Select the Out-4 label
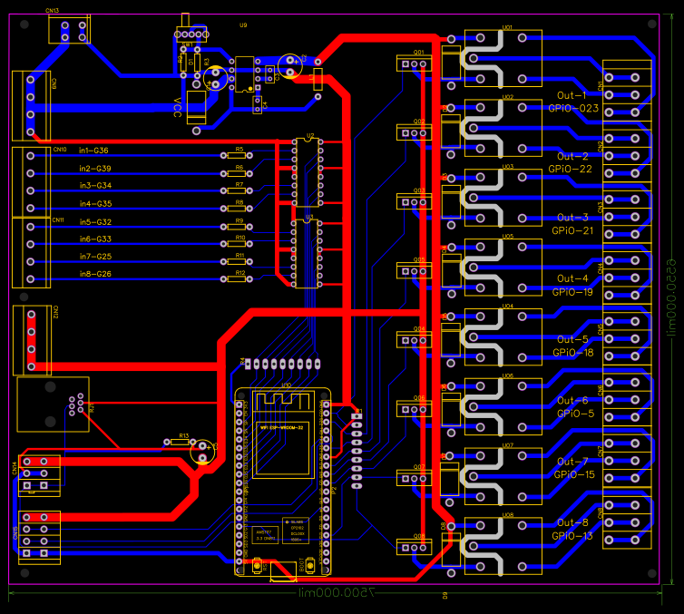The width and height of the screenshot is (684, 614). (x=572, y=278)
